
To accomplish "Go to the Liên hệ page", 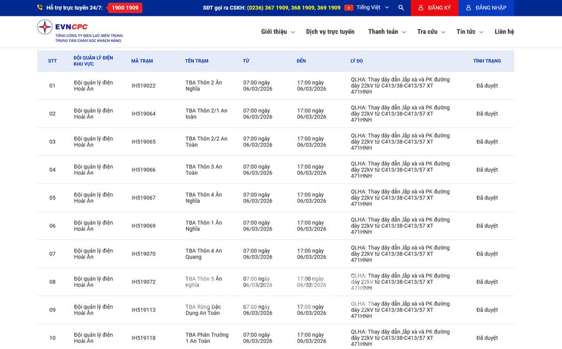I will (504, 32).
